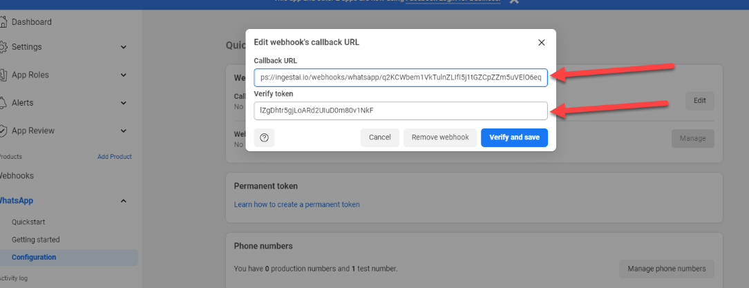
Task: Expand the Alerts chevron
Action: [x=124, y=103]
